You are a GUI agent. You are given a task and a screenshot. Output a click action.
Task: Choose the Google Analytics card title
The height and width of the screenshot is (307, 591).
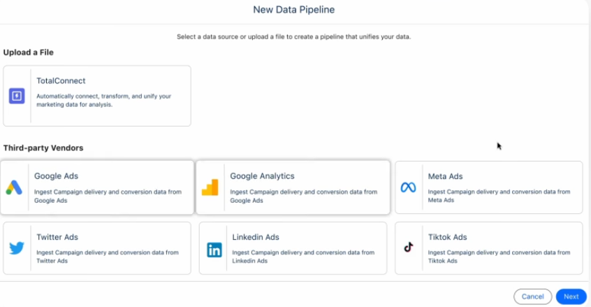(262, 176)
